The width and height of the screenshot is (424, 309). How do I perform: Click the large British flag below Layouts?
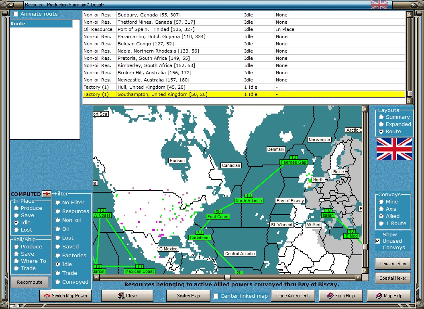394,149
